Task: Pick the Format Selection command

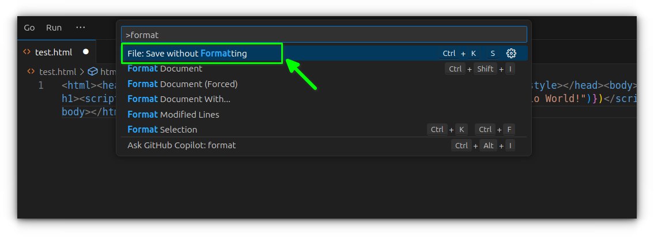Action: (162, 130)
